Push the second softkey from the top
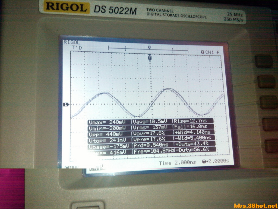The image size is (278, 209). [x=266, y=81]
